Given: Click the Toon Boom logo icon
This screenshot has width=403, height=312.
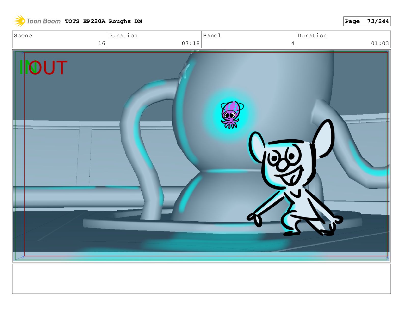Looking at the screenshot, I should click(19, 21).
